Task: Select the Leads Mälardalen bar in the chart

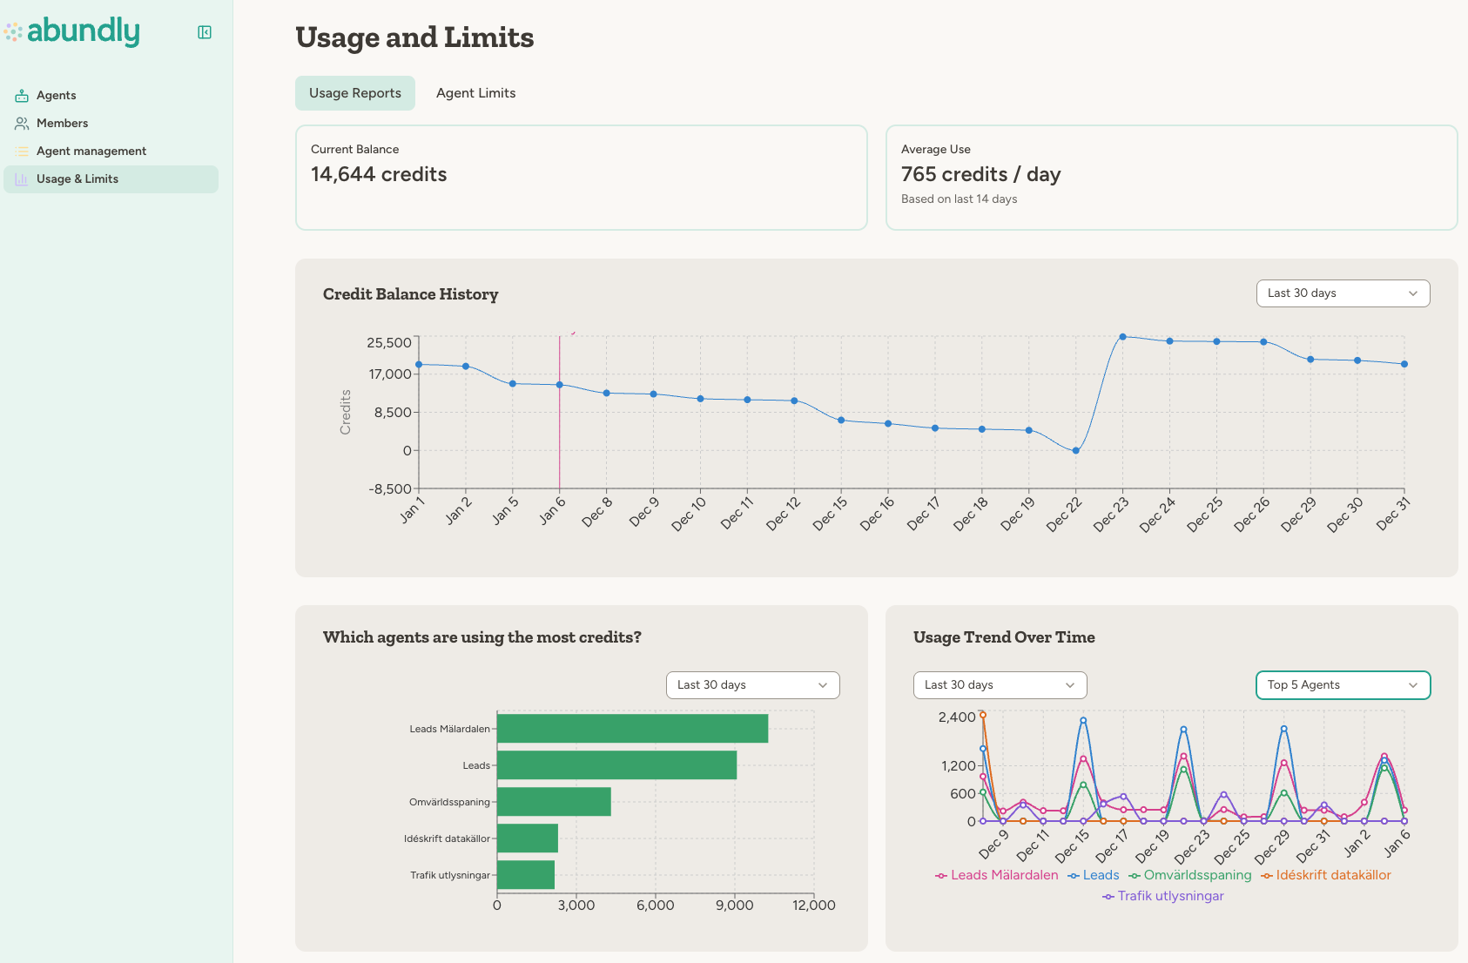Action: (x=632, y=730)
